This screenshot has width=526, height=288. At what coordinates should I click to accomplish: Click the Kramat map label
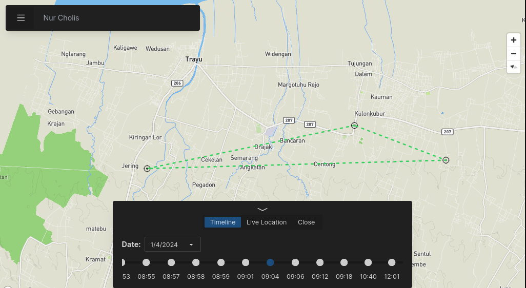pyautogui.click(x=95, y=259)
